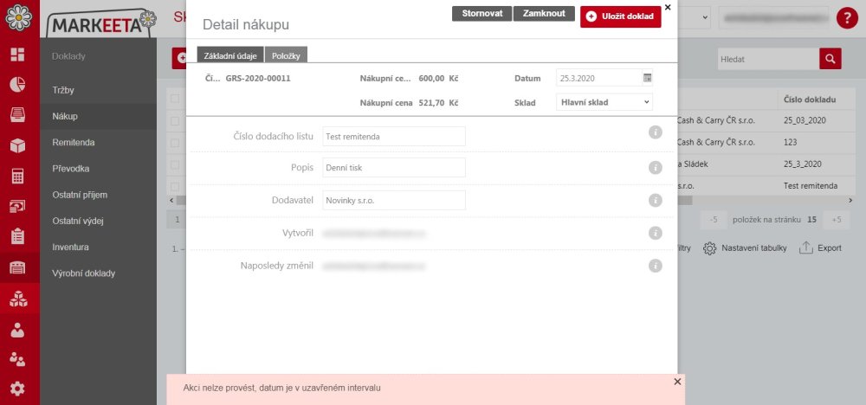Open Výrobní doklady menu item

[x=83, y=273]
